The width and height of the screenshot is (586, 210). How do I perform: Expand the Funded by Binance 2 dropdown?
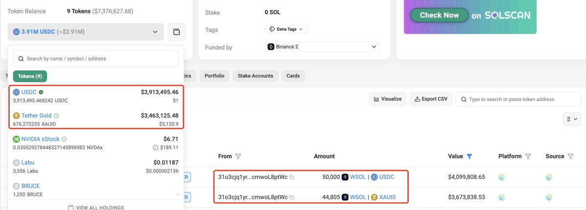coord(322,47)
